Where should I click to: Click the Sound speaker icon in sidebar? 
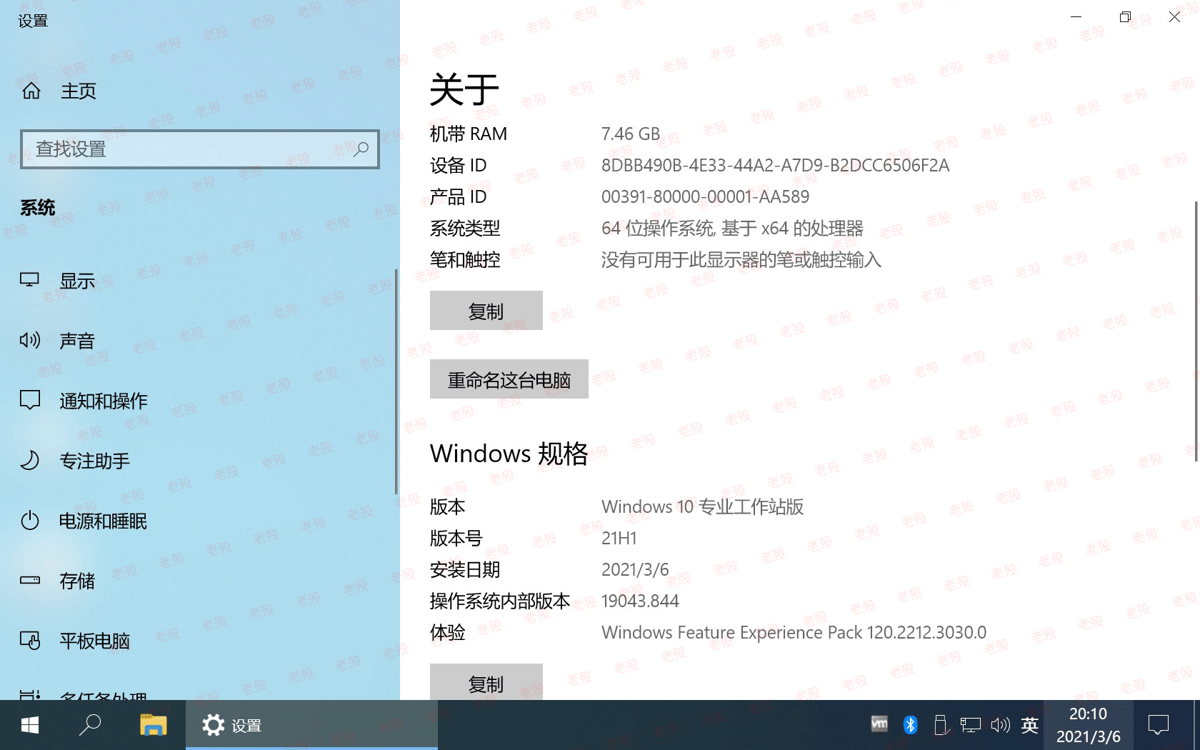point(29,340)
